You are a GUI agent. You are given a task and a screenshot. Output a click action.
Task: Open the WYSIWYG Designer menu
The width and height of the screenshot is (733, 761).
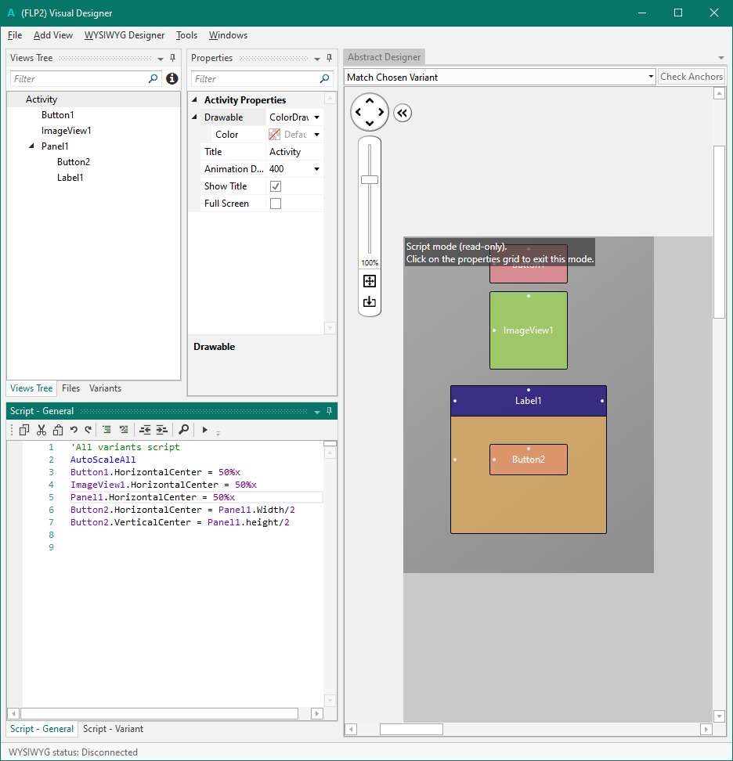click(125, 35)
